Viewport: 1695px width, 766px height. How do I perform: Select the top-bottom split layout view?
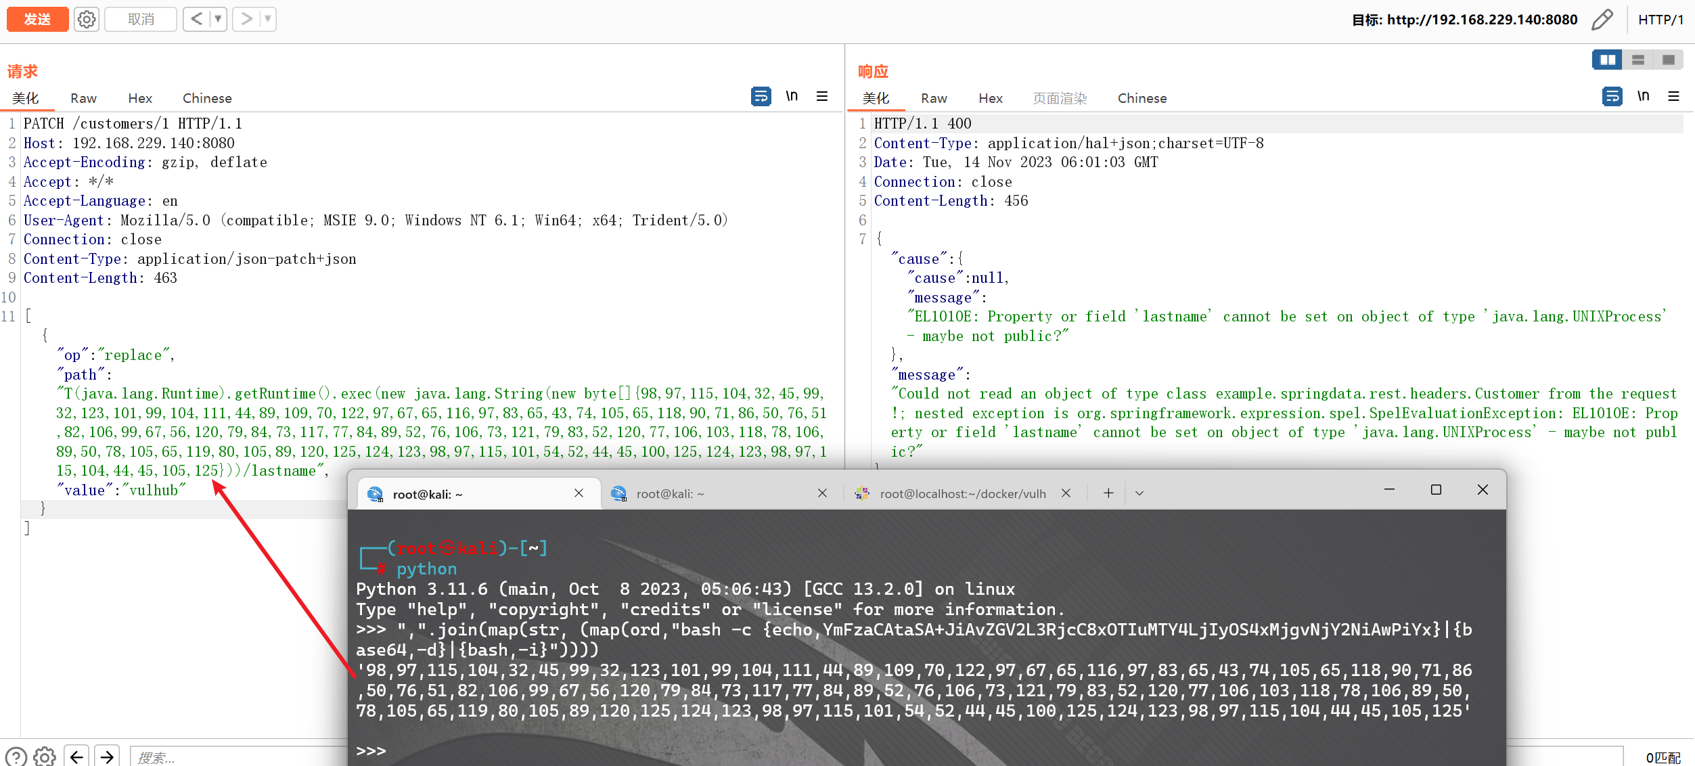point(1637,60)
